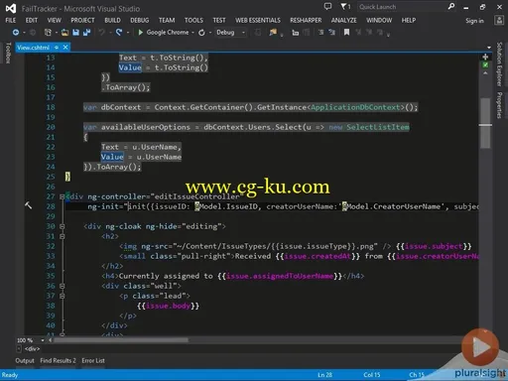This screenshot has height=381, width=508.
Task: Save the current file with the disk icon
Action: click(x=76, y=33)
